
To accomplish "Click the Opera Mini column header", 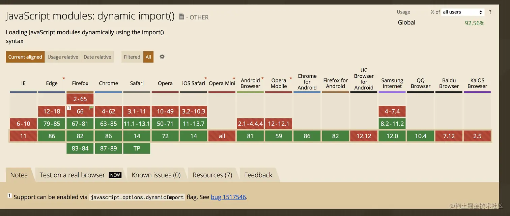I will pos(222,83).
